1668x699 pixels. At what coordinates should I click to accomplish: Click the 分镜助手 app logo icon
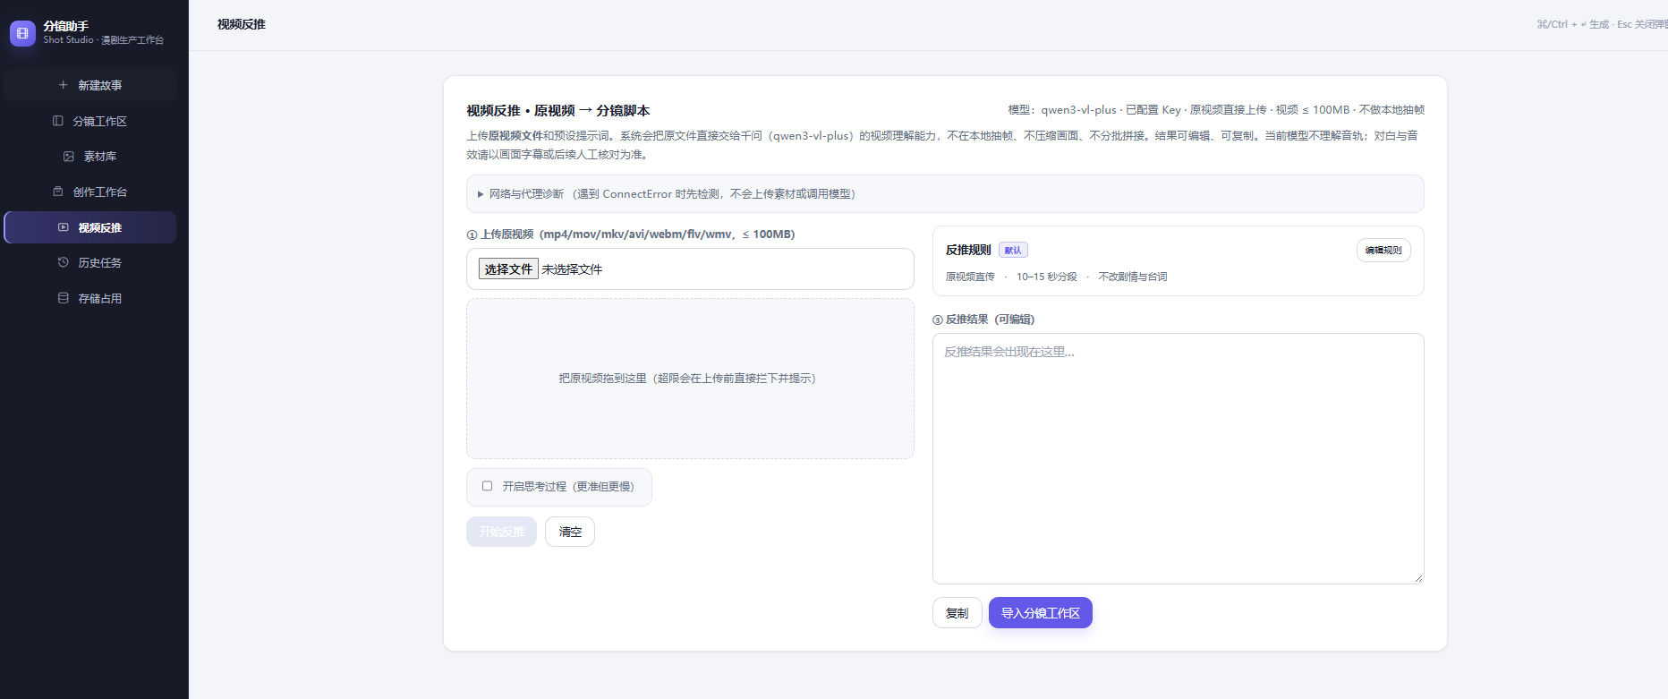[x=22, y=33]
